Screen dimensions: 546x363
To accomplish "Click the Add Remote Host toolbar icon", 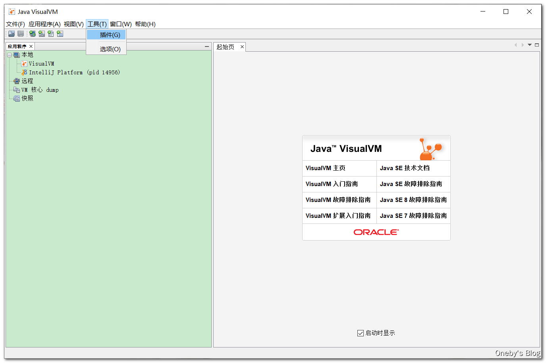I will (x=33, y=34).
